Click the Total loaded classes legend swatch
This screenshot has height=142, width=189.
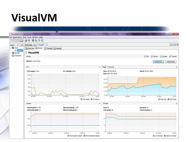(68, 136)
